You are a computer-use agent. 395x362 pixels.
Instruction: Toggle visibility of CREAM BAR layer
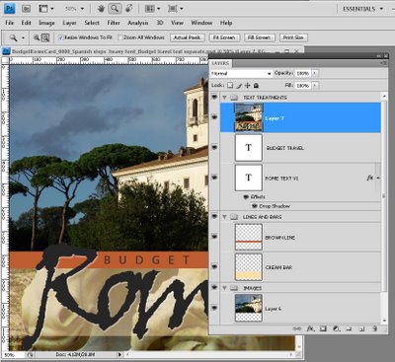(x=214, y=266)
